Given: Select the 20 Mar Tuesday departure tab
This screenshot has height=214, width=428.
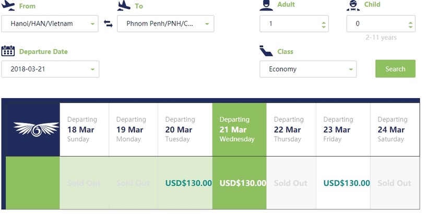Looking at the screenshot, I should click(185, 129).
